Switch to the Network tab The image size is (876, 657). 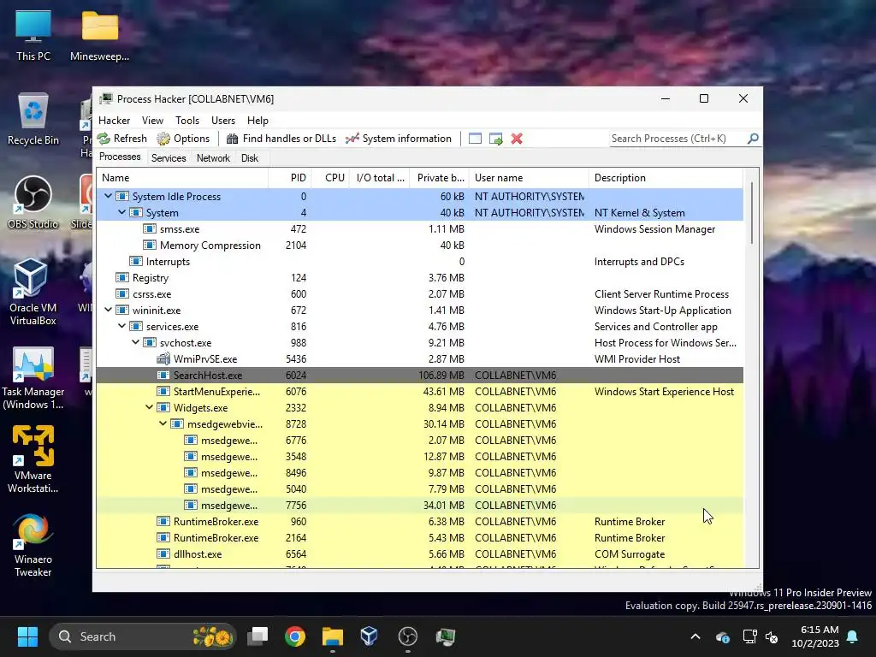pos(213,158)
